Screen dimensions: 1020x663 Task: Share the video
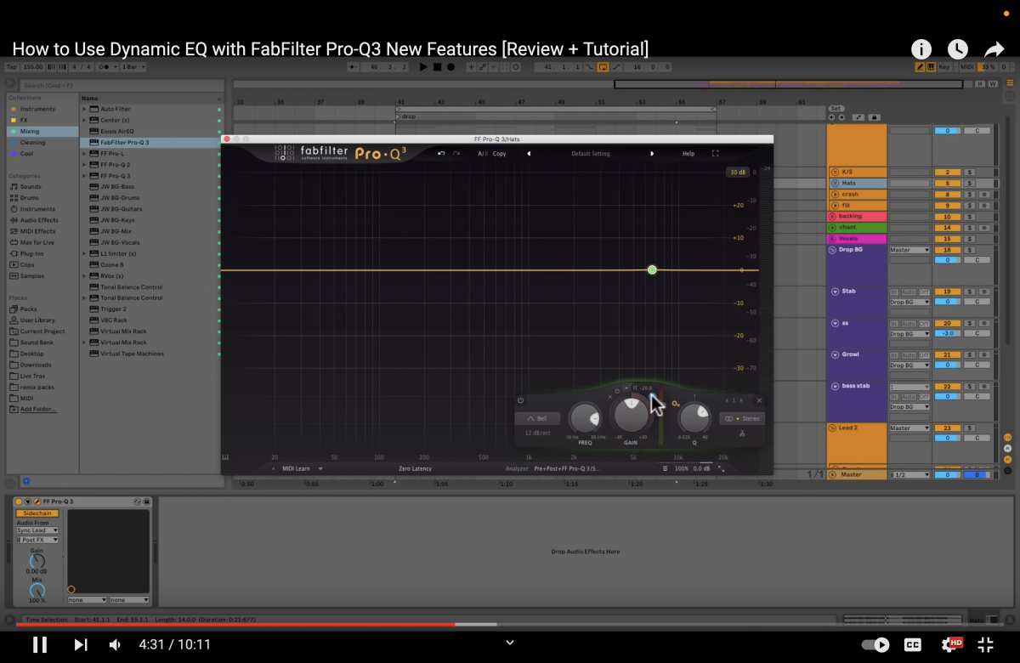(994, 49)
